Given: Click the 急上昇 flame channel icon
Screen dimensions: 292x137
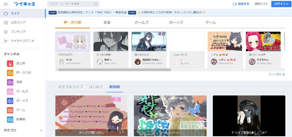Looking at the screenshot, I should coord(10,64).
